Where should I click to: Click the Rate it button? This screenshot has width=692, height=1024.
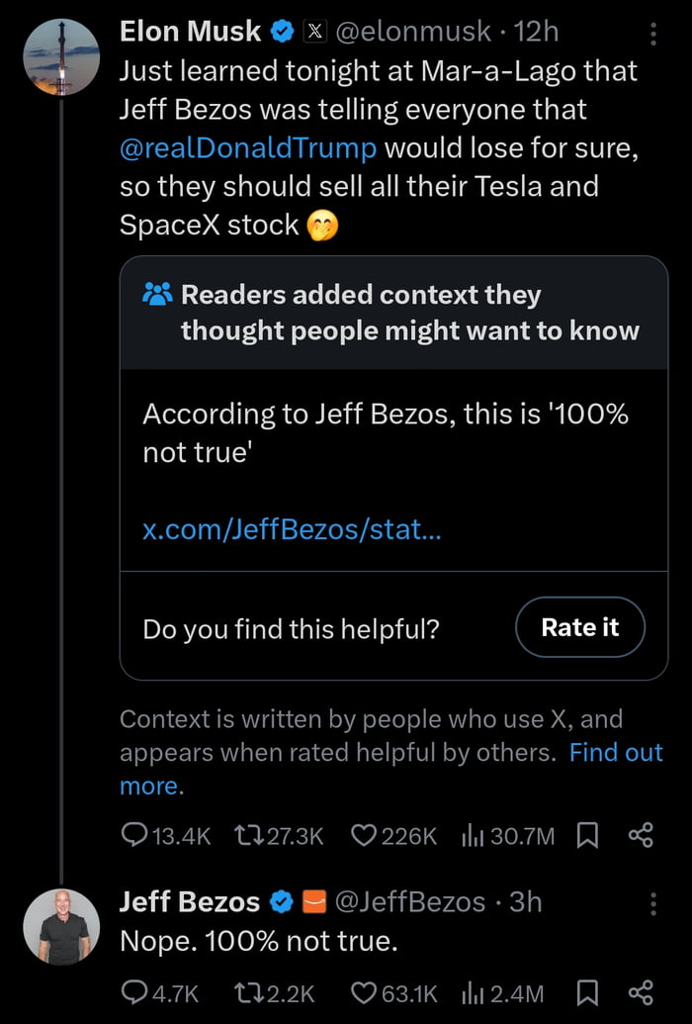click(580, 627)
